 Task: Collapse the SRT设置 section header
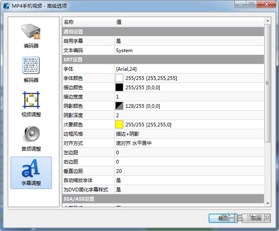coord(163,59)
